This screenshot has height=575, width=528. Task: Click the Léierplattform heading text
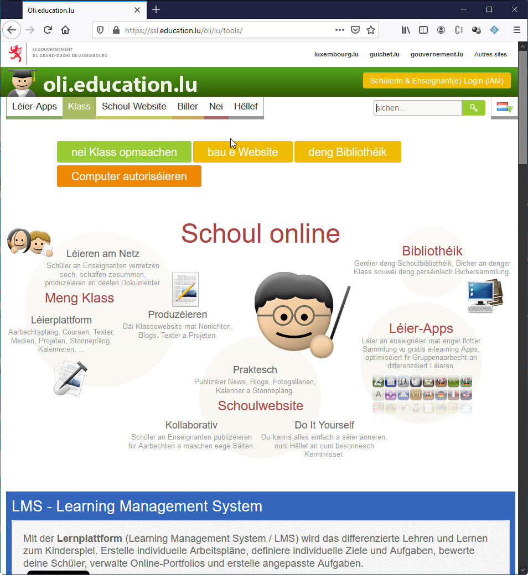click(x=61, y=320)
